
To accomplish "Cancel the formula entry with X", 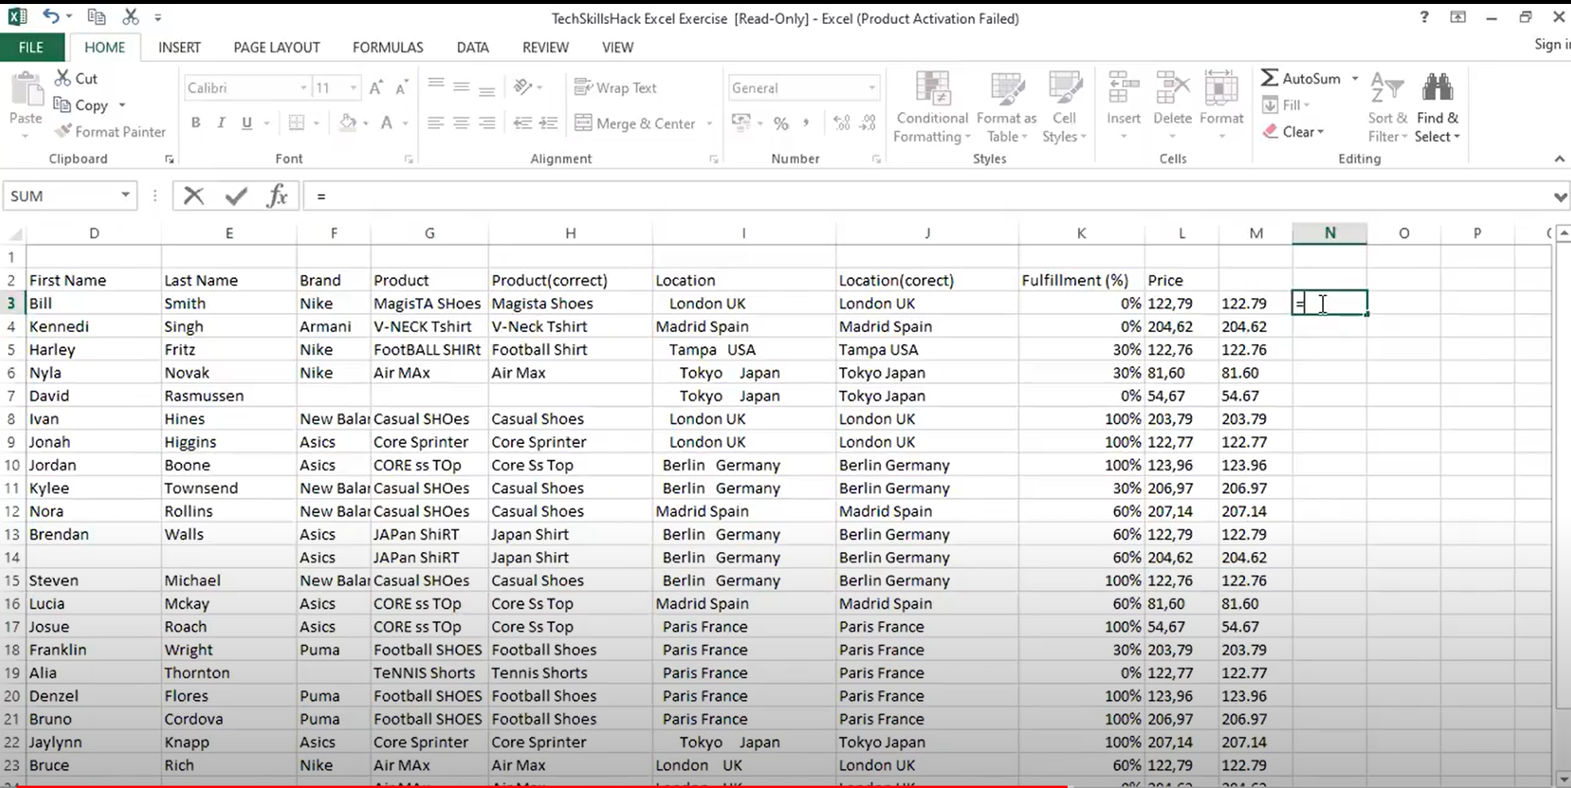I will click(x=193, y=195).
